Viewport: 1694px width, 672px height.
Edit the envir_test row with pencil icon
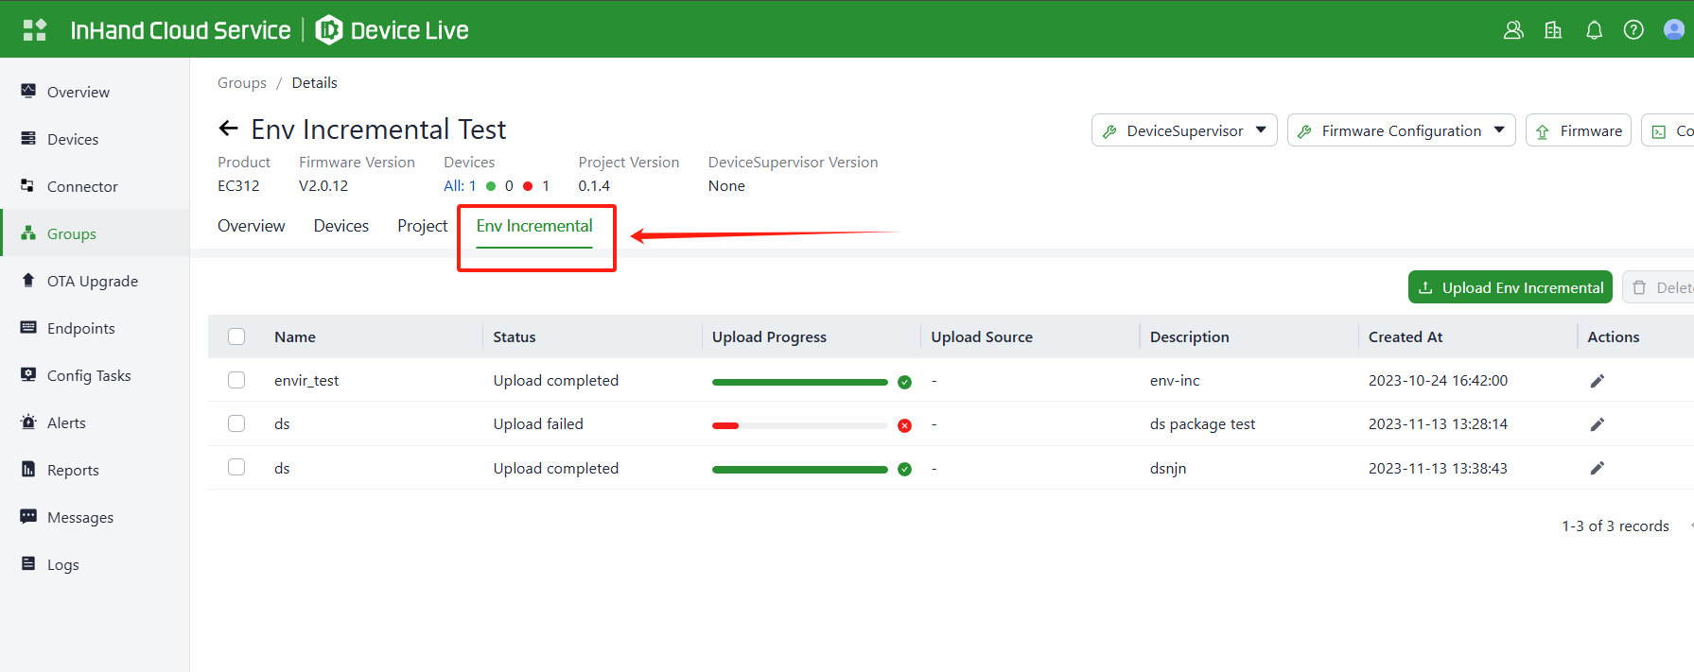pyautogui.click(x=1597, y=381)
